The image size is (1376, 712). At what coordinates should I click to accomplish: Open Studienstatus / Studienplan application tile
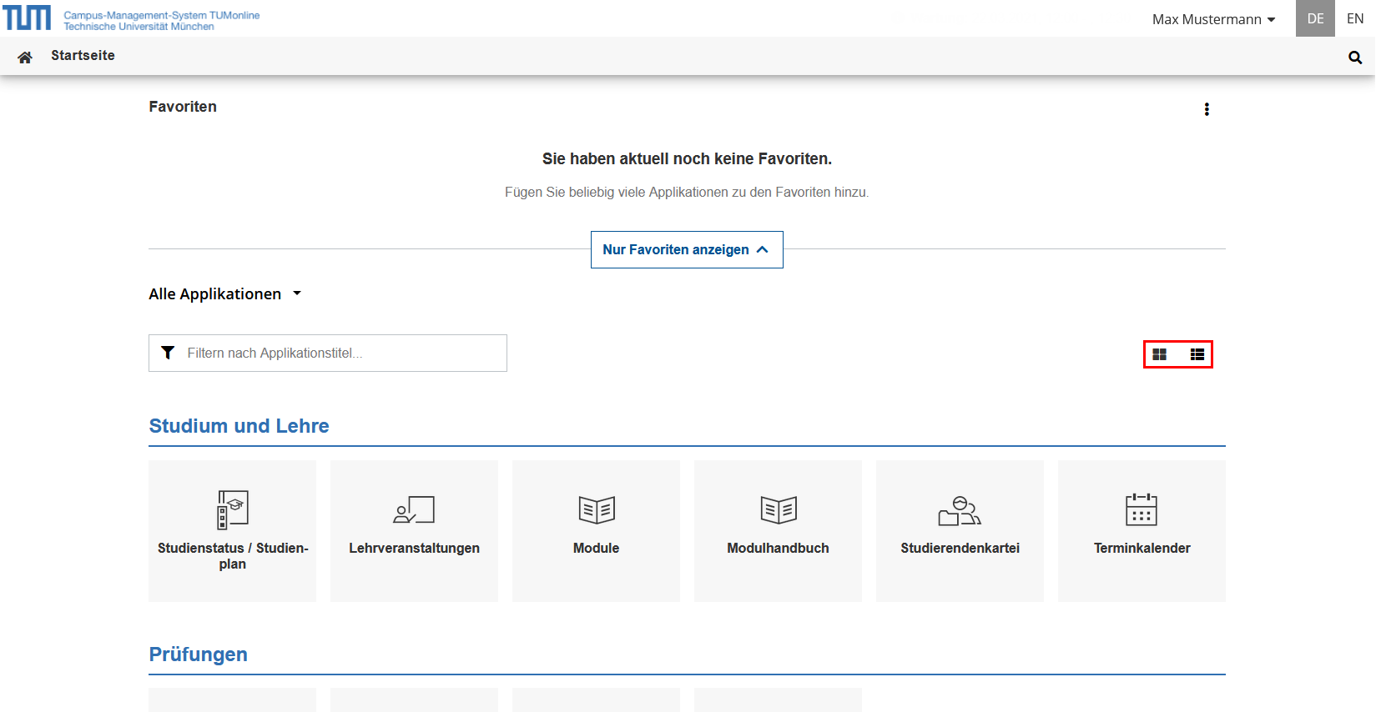click(232, 530)
